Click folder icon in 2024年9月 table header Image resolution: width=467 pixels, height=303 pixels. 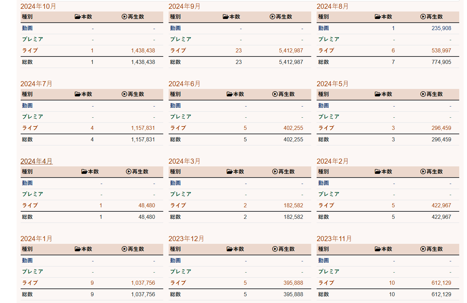click(226, 17)
